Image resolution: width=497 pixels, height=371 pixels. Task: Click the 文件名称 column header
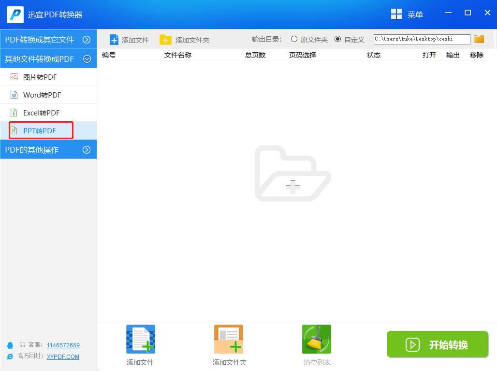pos(178,55)
